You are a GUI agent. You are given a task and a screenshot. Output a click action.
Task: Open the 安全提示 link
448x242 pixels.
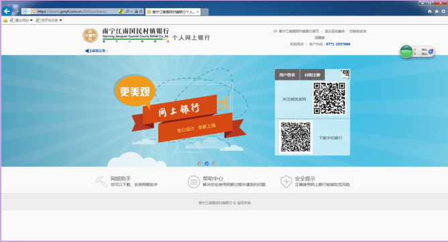click(305, 178)
